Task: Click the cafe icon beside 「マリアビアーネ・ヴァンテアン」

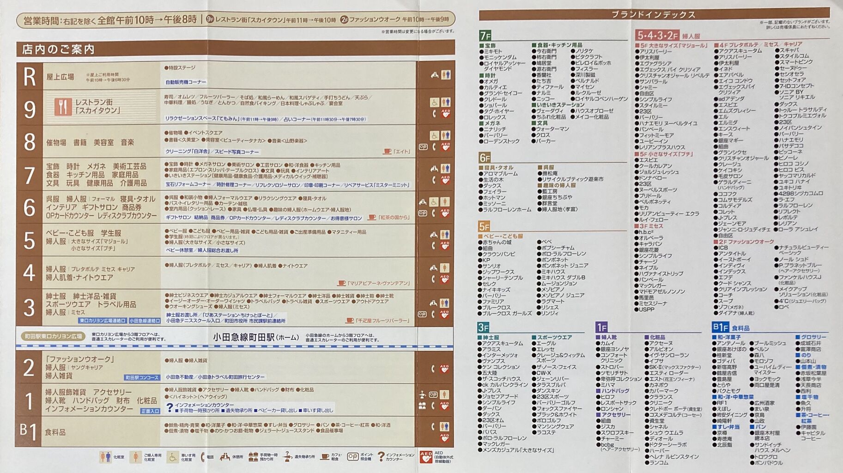Action: point(342,283)
